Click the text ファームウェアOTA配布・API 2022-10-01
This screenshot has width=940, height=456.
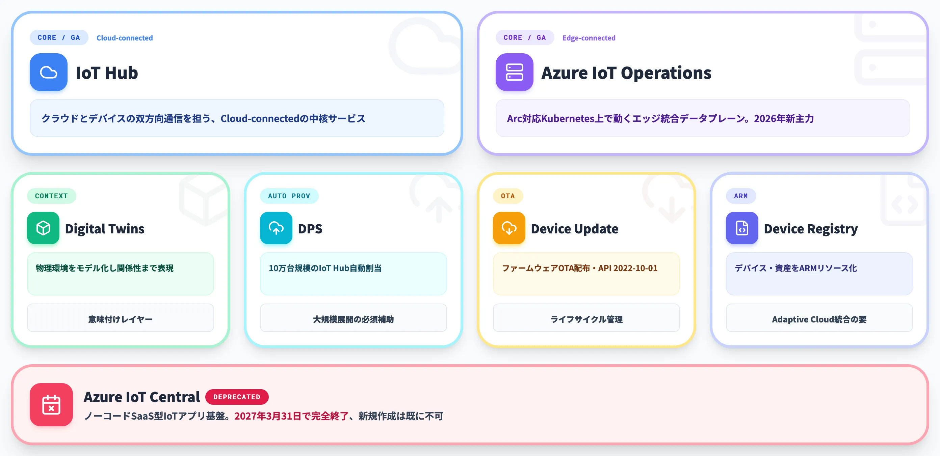579,268
